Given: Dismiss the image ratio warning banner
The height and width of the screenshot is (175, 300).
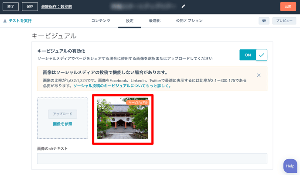Looking at the screenshot, I should click(259, 75).
